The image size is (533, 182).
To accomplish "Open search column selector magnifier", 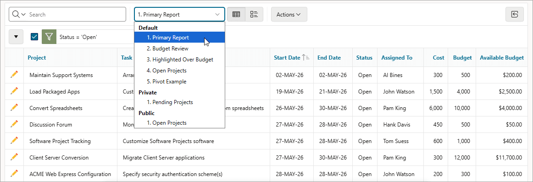I will 19,14.
